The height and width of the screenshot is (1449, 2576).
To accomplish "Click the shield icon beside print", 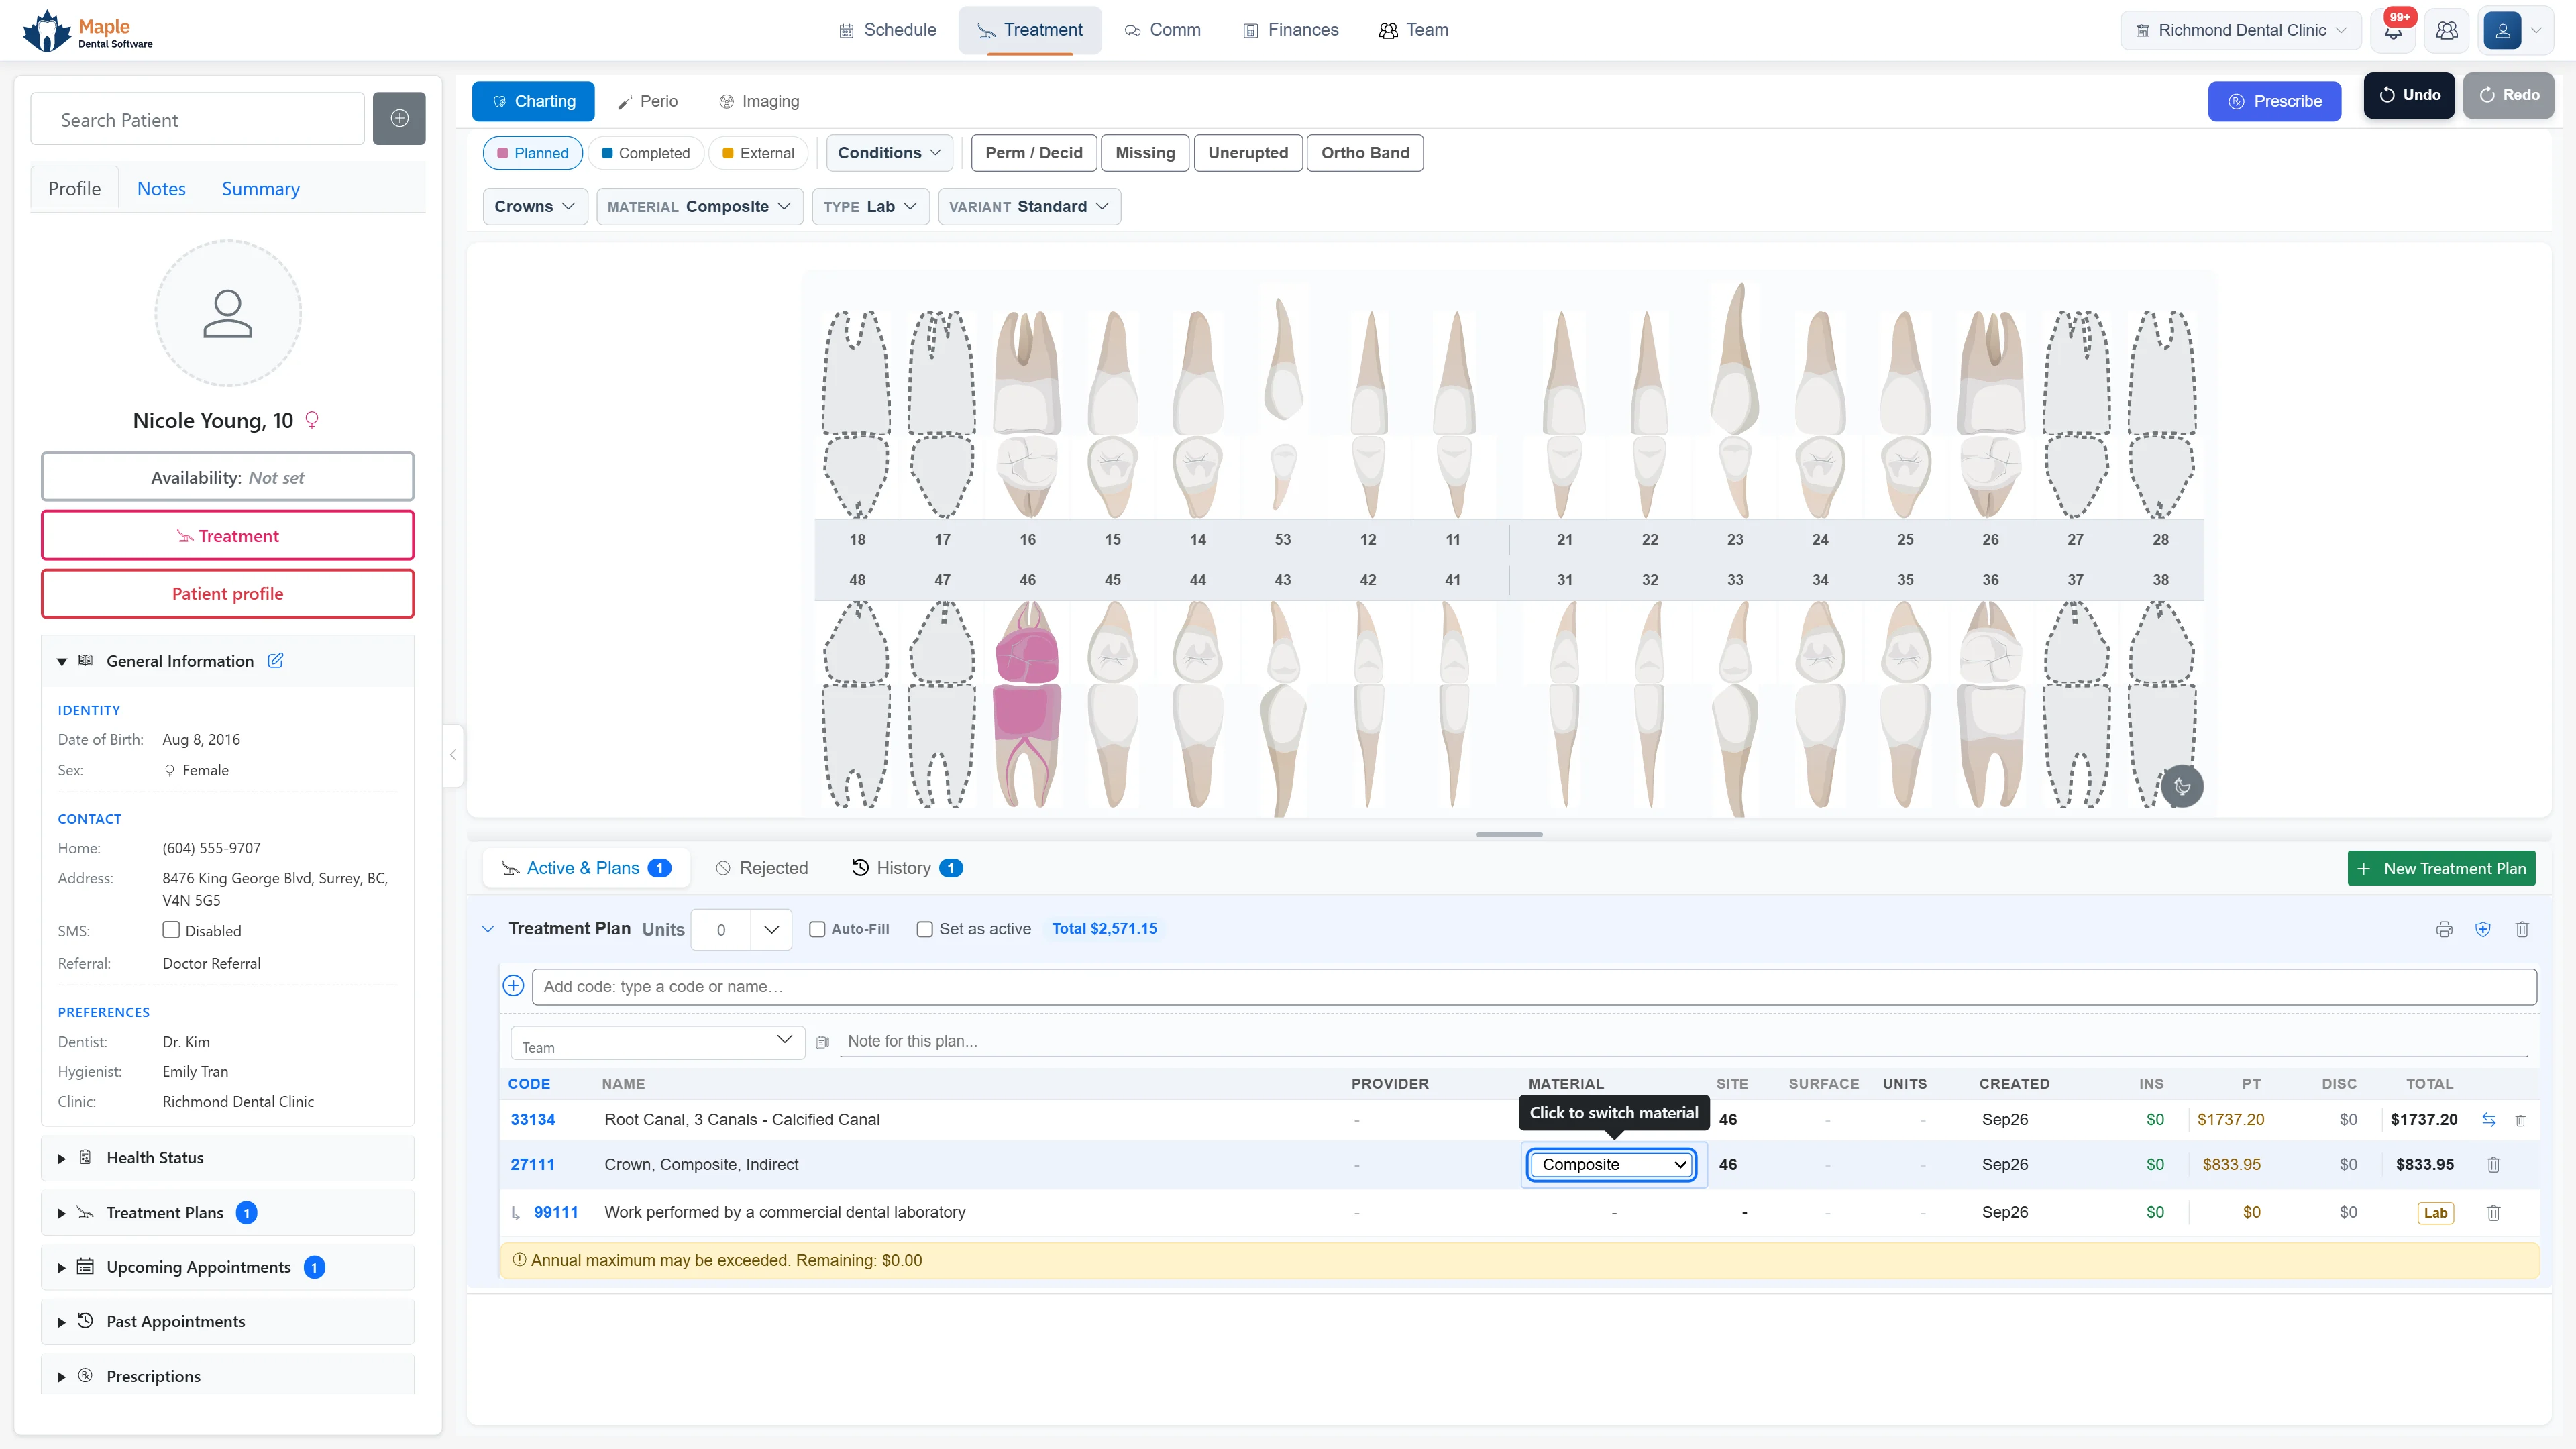I will (x=2483, y=929).
